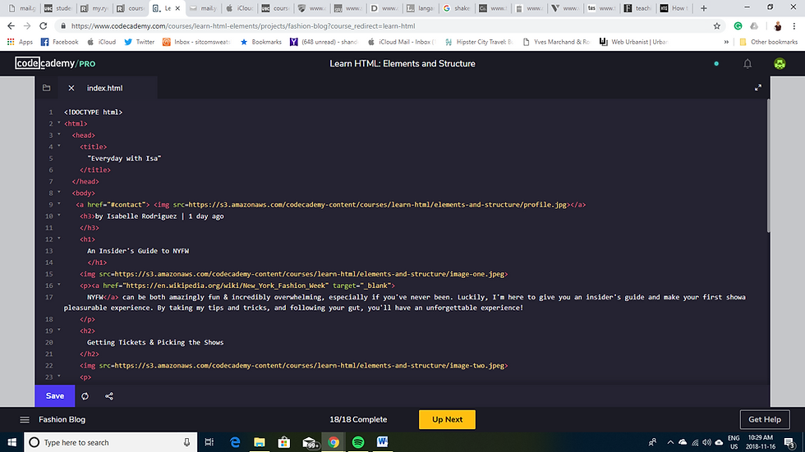Collapse the anchor fold arrow on line 9
805x452 pixels.
pos(59,204)
